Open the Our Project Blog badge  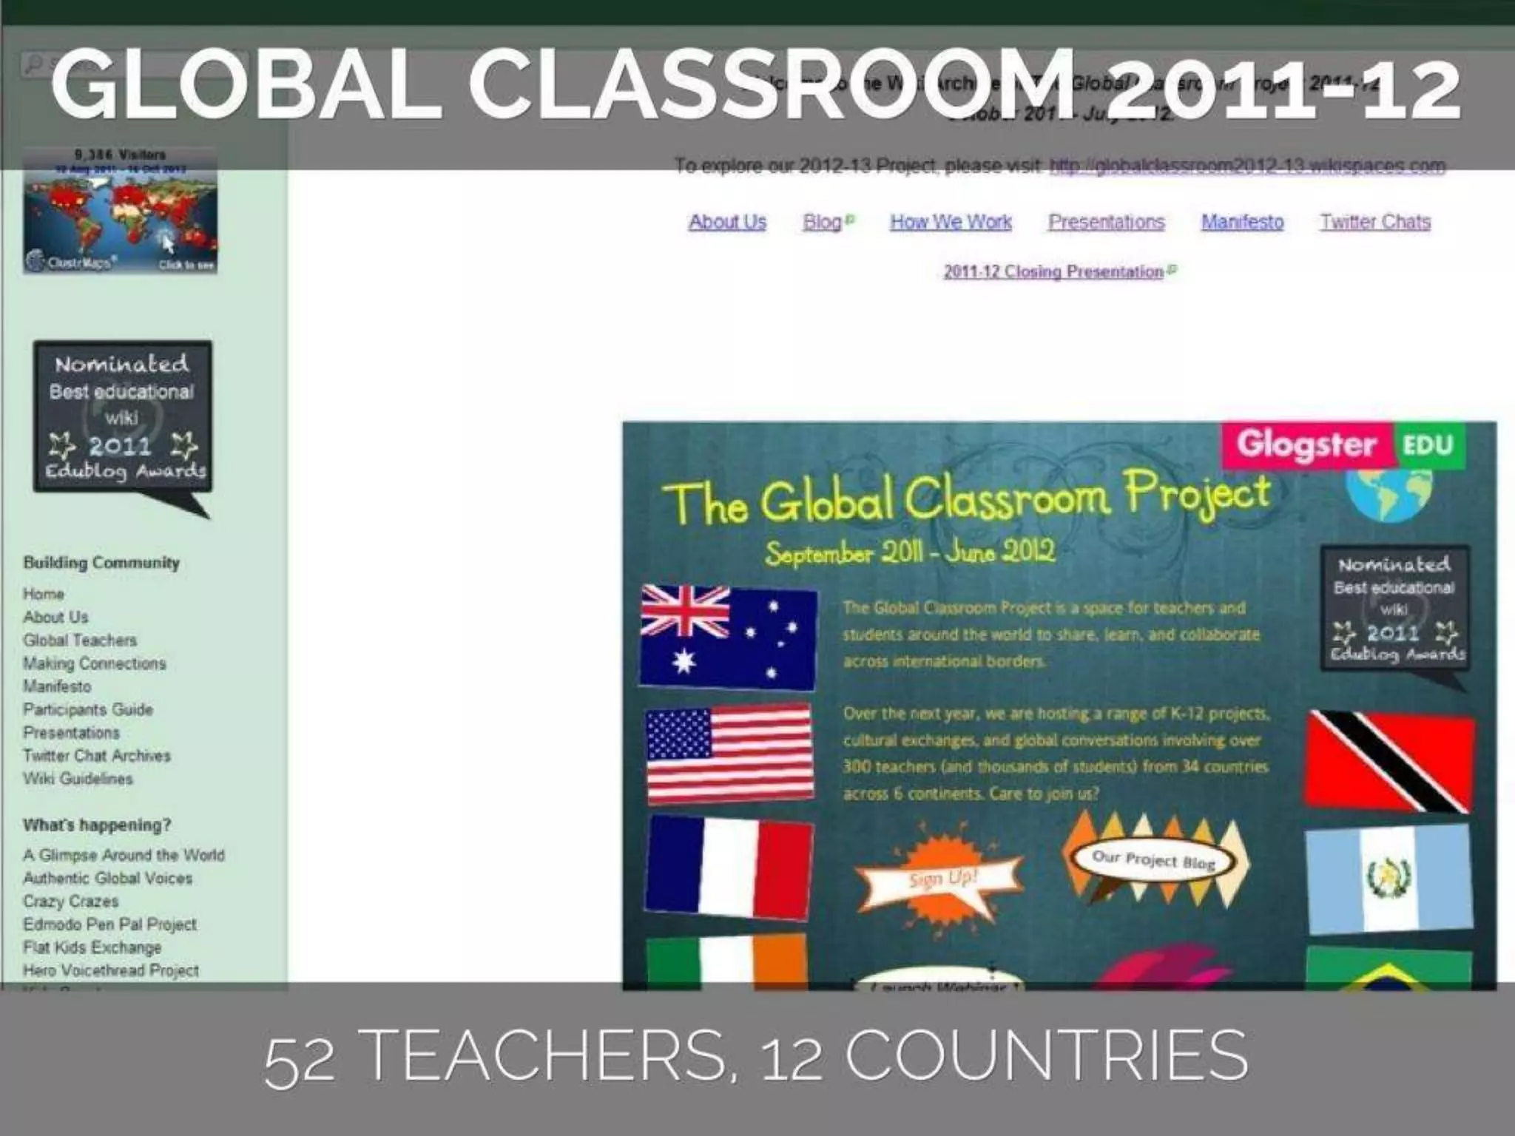(1154, 860)
